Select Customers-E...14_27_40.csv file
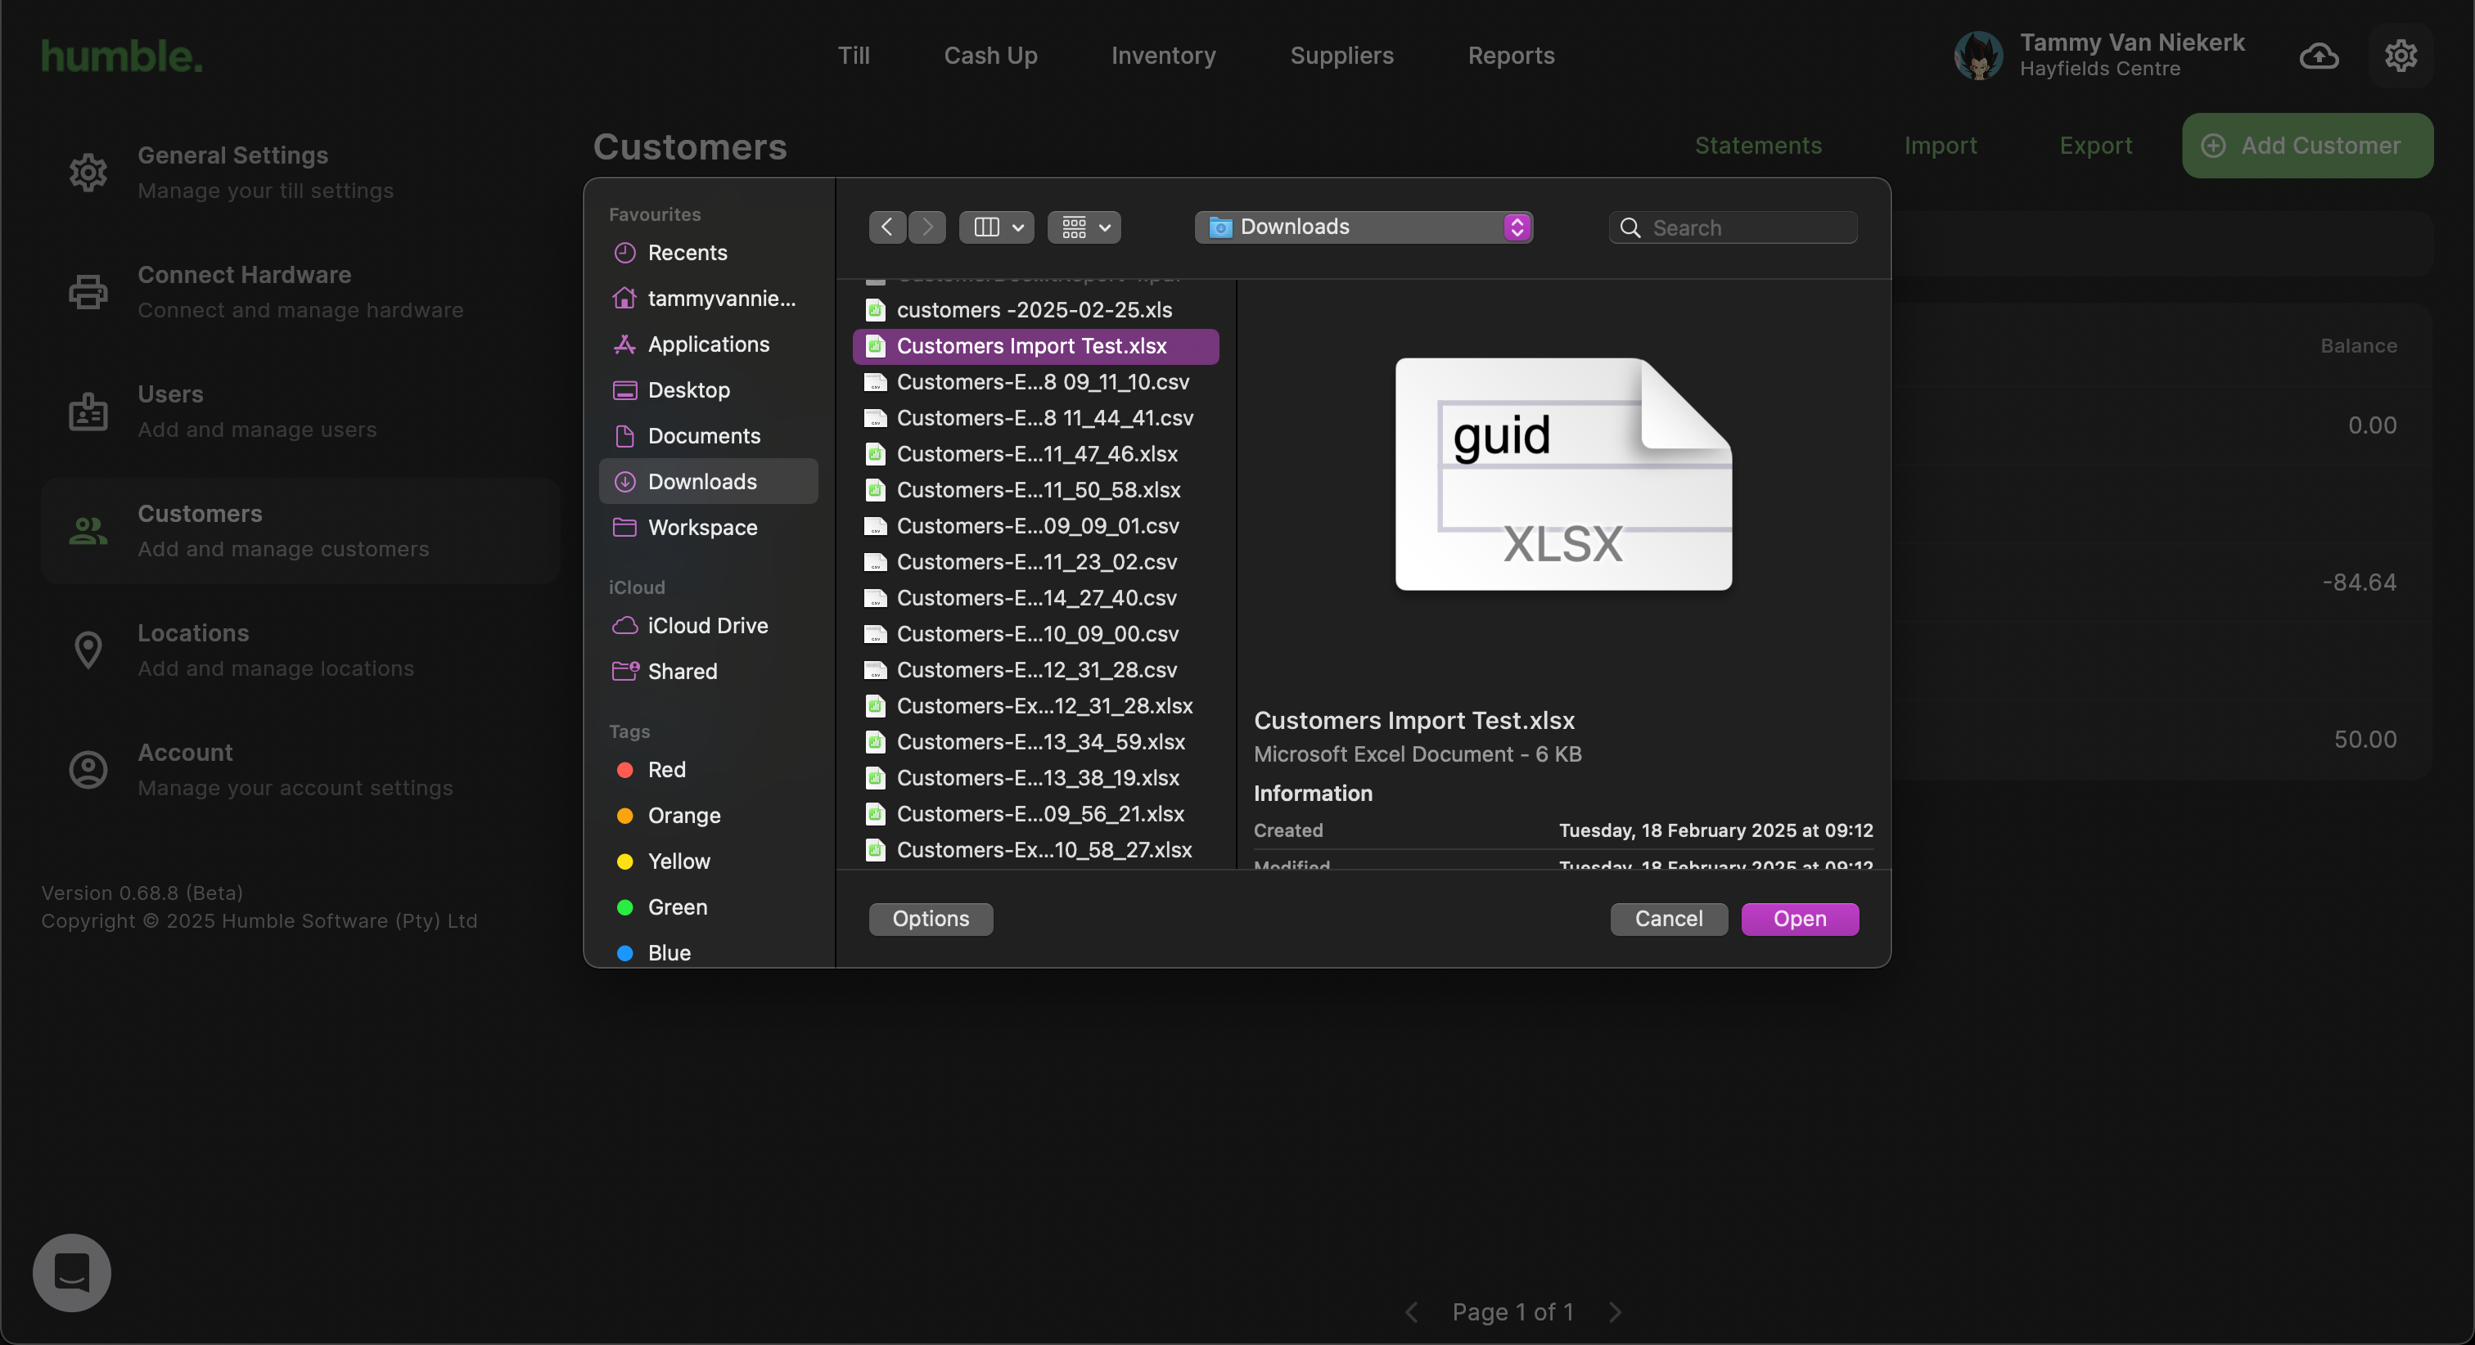The width and height of the screenshot is (2475, 1345). (x=1035, y=597)
